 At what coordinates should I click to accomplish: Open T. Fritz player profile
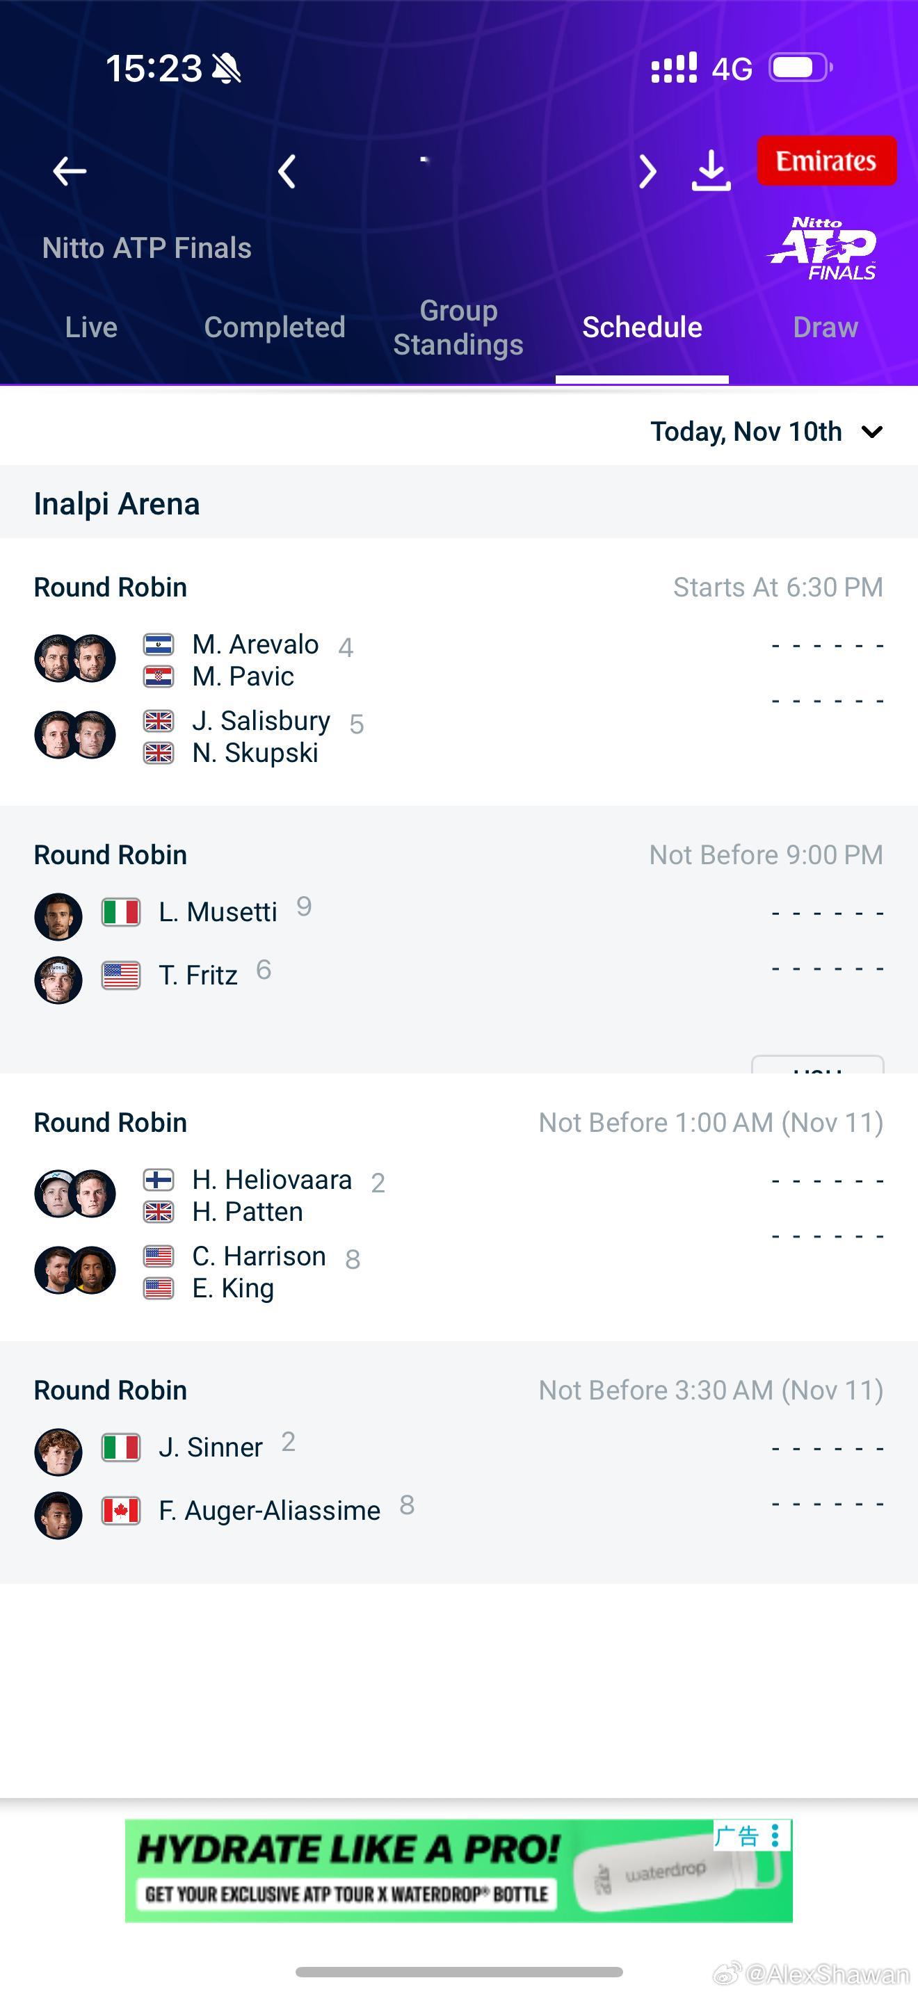tap(198, 975)
